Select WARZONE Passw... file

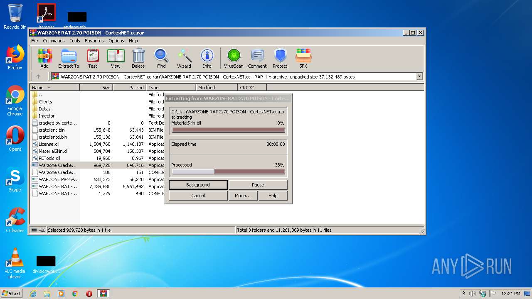pos(58,179)
